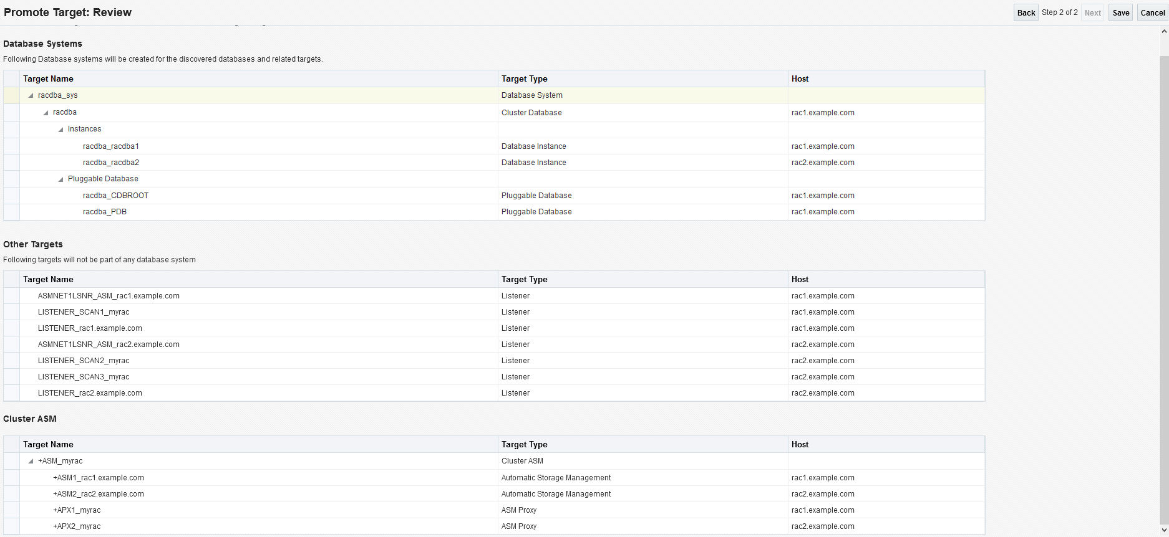This screenshot has height=537, width=1169.
Task: Select +APX2_myrac row
Action: point(494,526)
